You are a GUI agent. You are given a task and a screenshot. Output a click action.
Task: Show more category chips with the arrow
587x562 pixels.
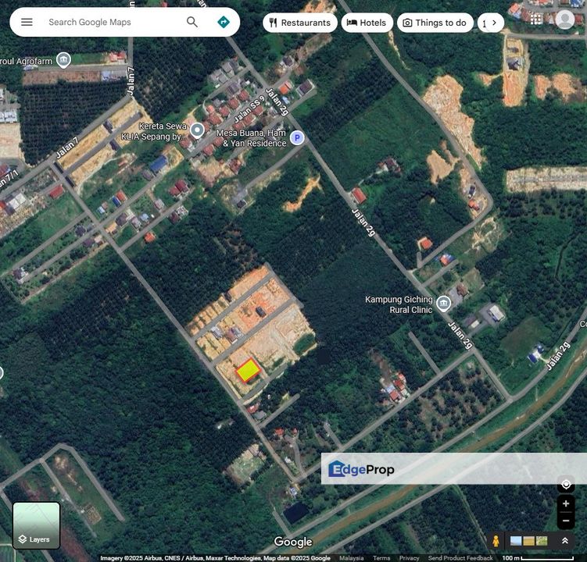pyautogui.click(x=494, y=23)
